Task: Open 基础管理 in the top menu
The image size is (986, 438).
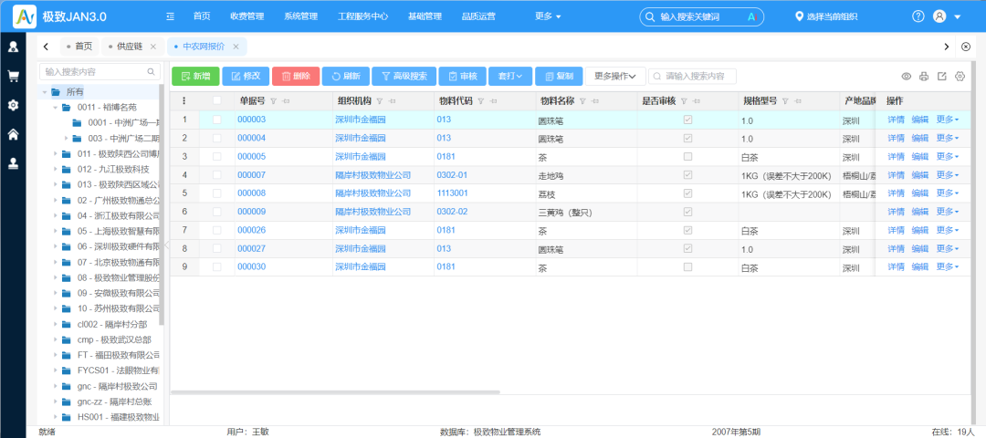Action: [425, 17]
